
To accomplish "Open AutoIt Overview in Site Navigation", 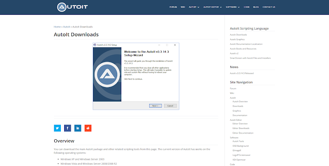I will 240,101.
